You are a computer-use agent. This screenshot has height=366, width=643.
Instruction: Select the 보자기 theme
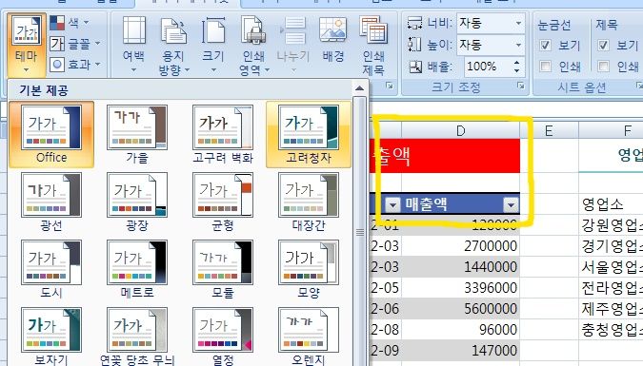[x=51, y=336]
